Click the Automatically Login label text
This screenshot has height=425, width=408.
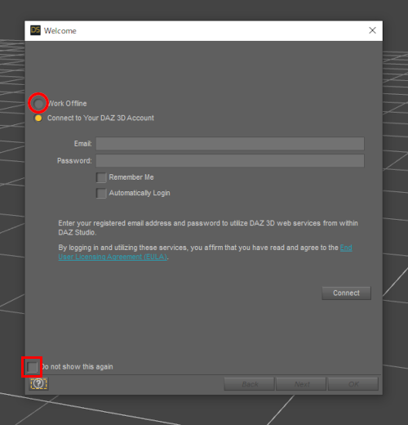pyautogui.click(x=140, y=193)
